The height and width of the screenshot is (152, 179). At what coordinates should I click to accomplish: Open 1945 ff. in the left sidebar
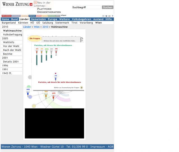tap(11, 73)
